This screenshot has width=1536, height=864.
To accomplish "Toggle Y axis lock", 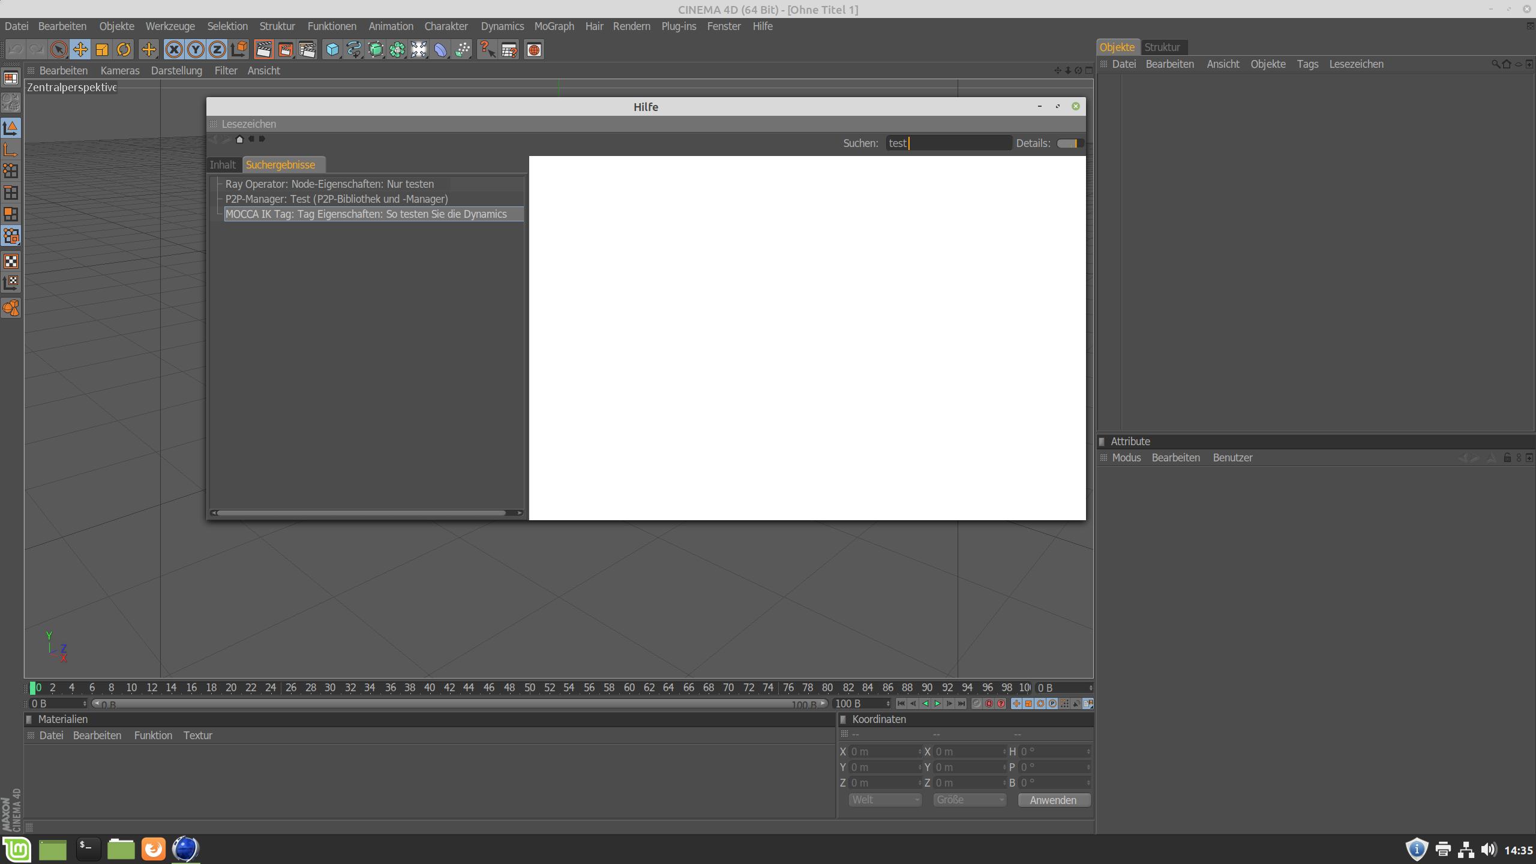I will (195, 50).
